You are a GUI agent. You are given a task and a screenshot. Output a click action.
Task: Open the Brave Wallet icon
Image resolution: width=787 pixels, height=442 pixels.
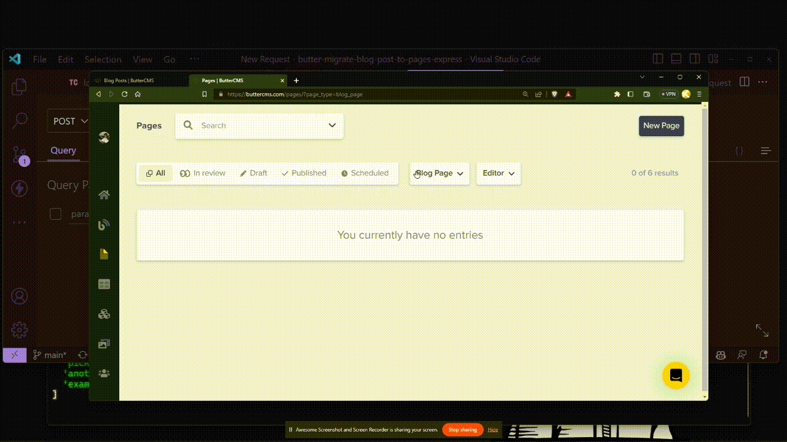tap(647, 94)
